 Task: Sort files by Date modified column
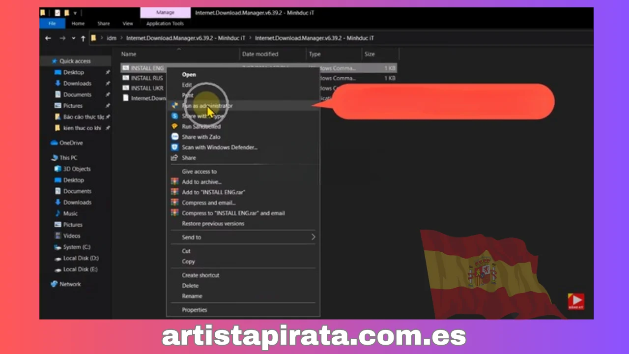click(260, 54)
